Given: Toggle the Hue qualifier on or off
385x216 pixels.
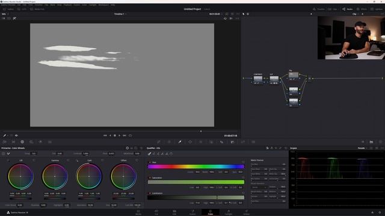Looking at the screenshot, I should coord(150,162).
